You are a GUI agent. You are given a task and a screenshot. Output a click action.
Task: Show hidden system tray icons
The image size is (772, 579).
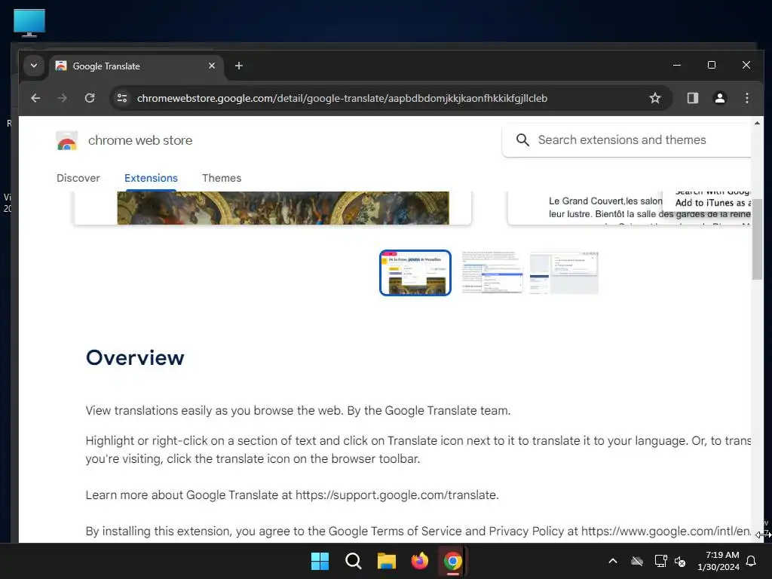tap(613, 561)
